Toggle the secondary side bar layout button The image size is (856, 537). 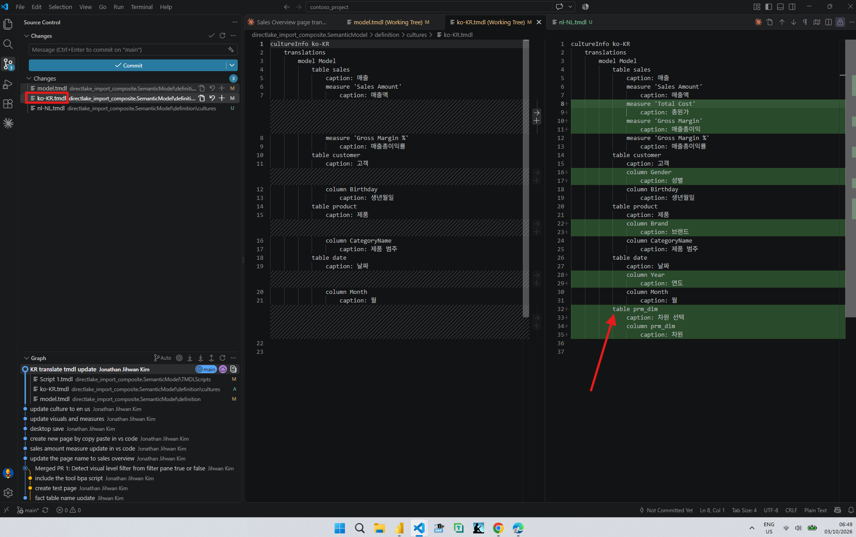(792, 7)
